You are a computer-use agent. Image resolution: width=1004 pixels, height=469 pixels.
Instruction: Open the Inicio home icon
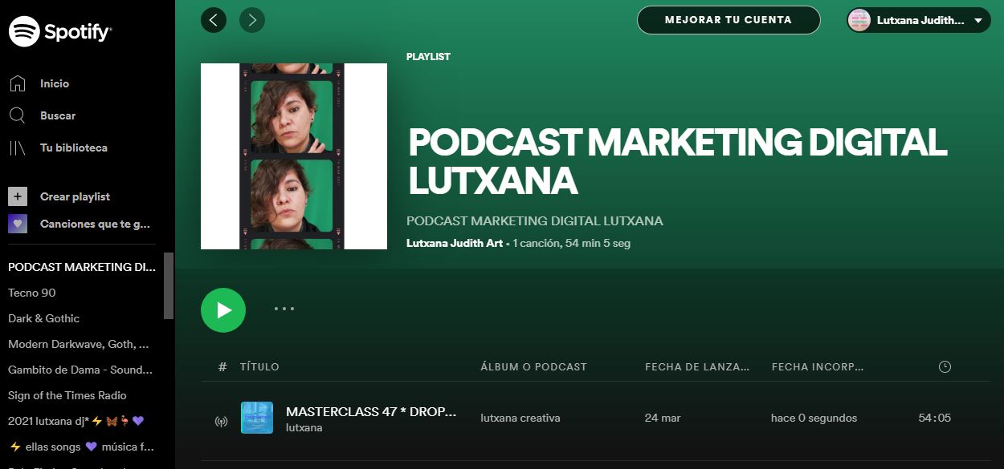18,83
